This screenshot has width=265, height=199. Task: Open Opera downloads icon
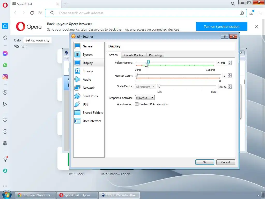(251, 13)
